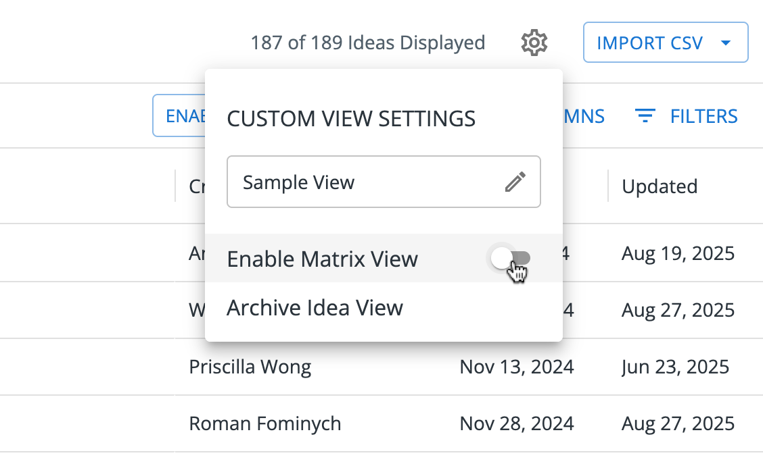The image size is (763, 468).
Task: Click the funnel icon to adjust idea filters
Action: pos(645,115)
